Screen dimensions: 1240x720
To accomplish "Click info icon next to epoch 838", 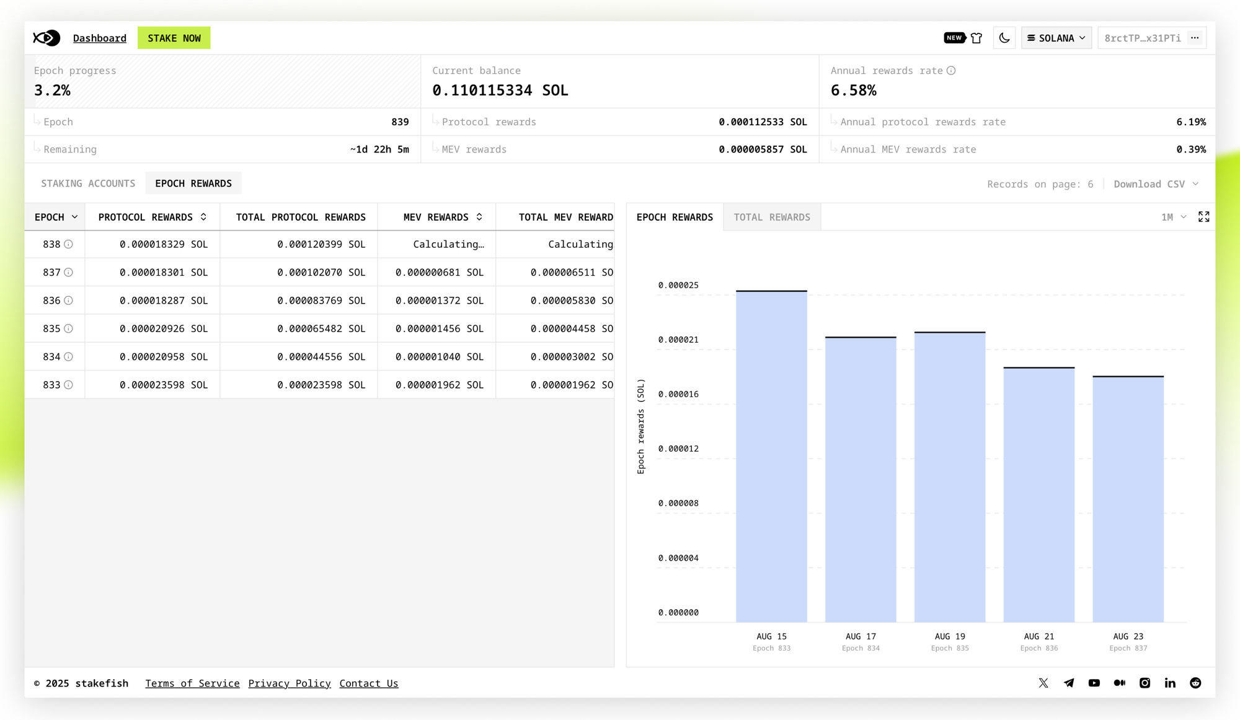I will coord(69,244).
